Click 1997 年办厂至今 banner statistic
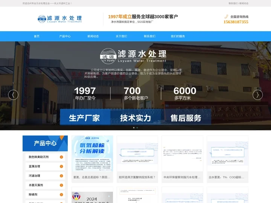 point(85,93)
